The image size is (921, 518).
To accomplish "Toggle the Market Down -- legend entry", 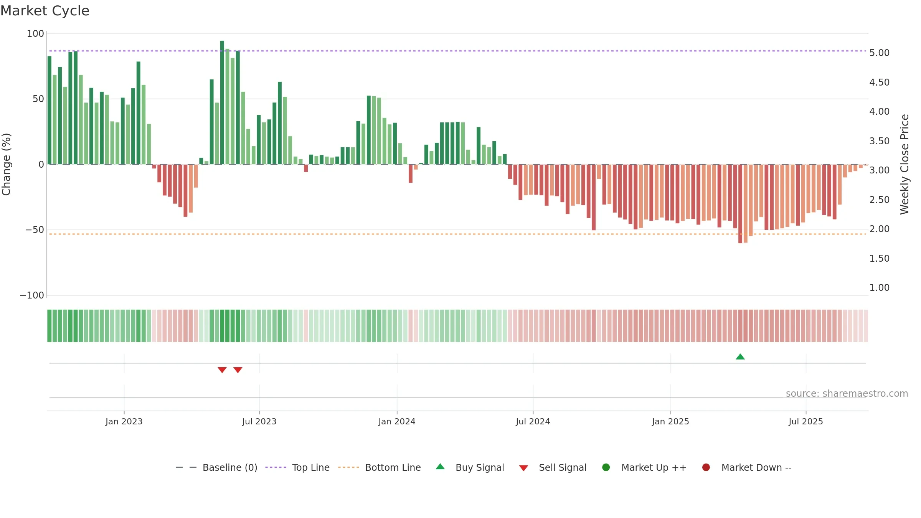I will pyautogui.click(x=747, y=467).
